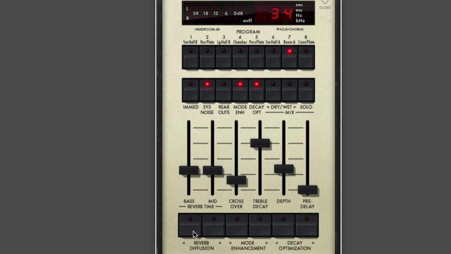Select program 1 Sm Hall B
Image resolution: width=451 pixels, height=254 pixels.
tap(191, 57)
